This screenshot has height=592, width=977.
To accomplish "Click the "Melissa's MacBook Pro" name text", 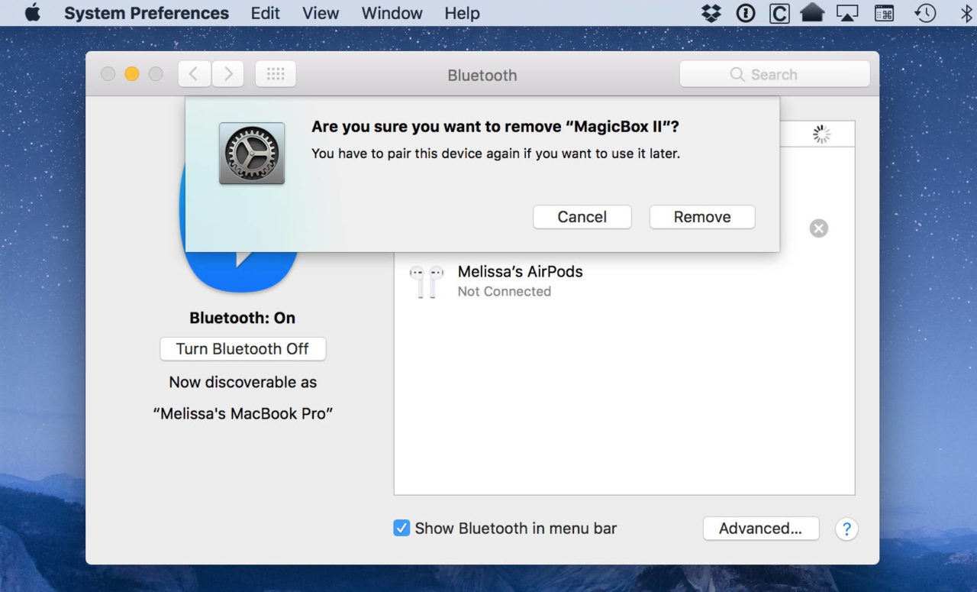I will pyautogui.click(x=243, y=414).
